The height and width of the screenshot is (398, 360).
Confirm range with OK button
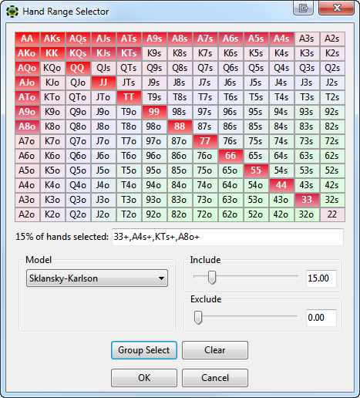point(144,378)
